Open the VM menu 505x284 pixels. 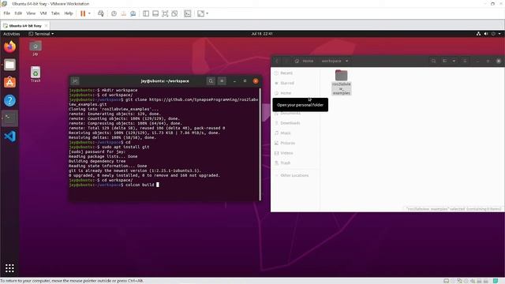click(43, 13)
